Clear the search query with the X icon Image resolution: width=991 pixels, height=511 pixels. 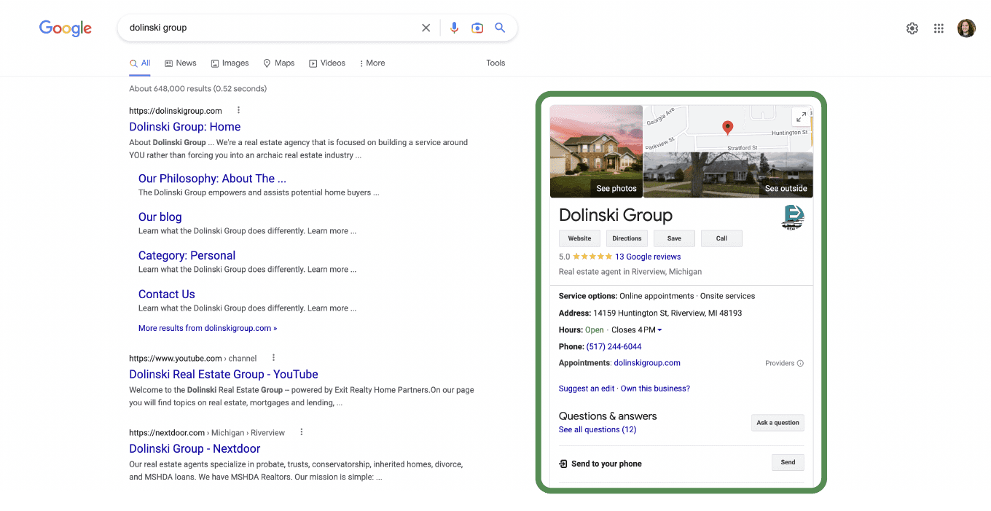pyautogui.click(x=426, y=27)
